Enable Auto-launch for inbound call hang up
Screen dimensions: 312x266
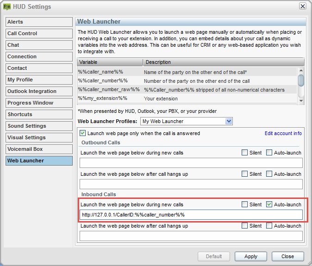point(269,226)
